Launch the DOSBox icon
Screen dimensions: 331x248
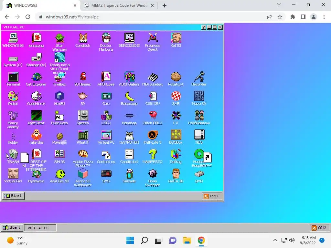(x=176, y=135)
